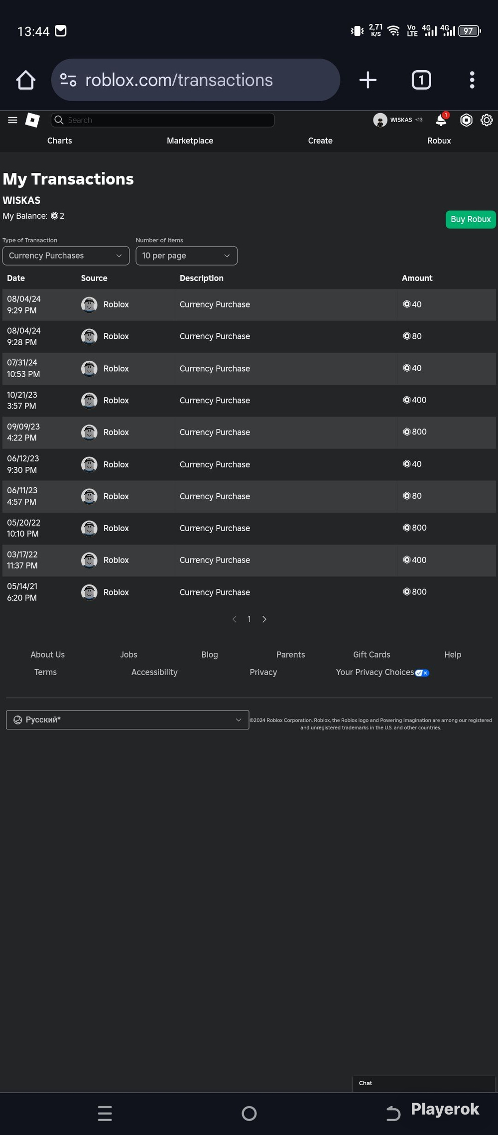Open browser three-dot overflow menu
Screen dimensions: 498x1135
(472, 80)
